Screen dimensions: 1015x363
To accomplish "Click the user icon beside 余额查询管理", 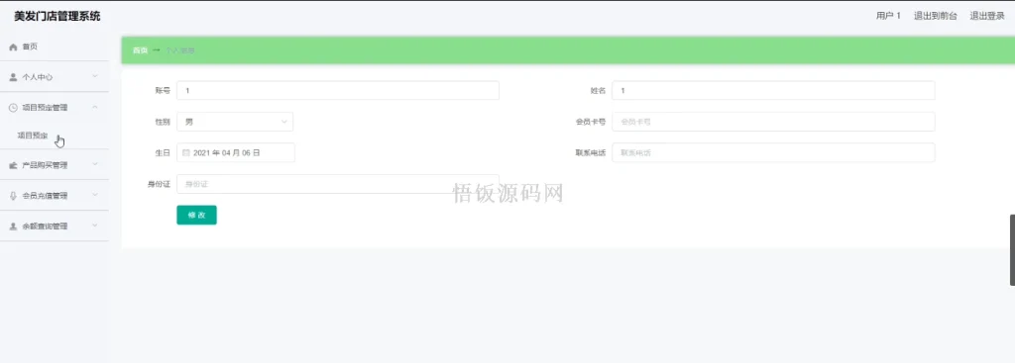I will pos(13,227).
